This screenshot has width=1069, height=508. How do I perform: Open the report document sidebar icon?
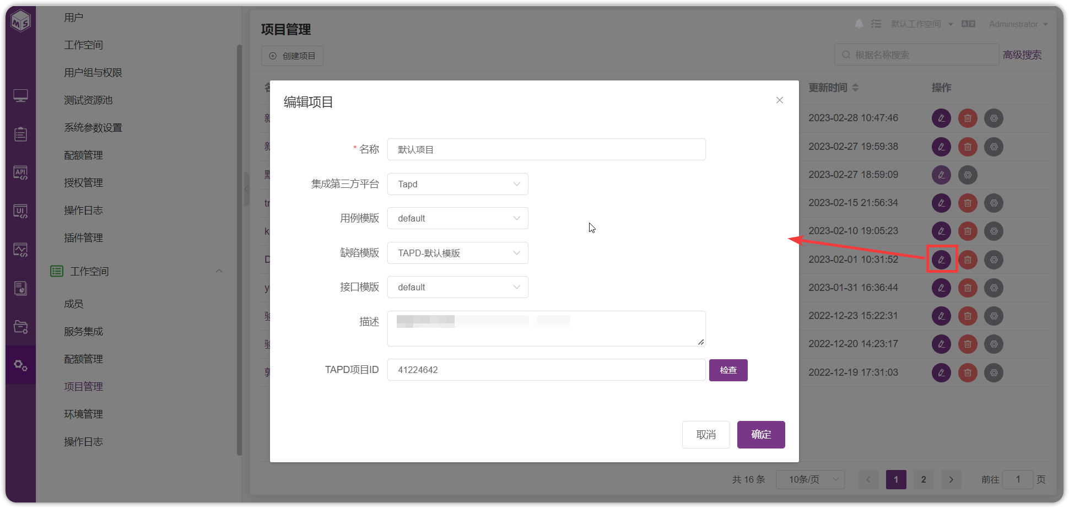21,288
